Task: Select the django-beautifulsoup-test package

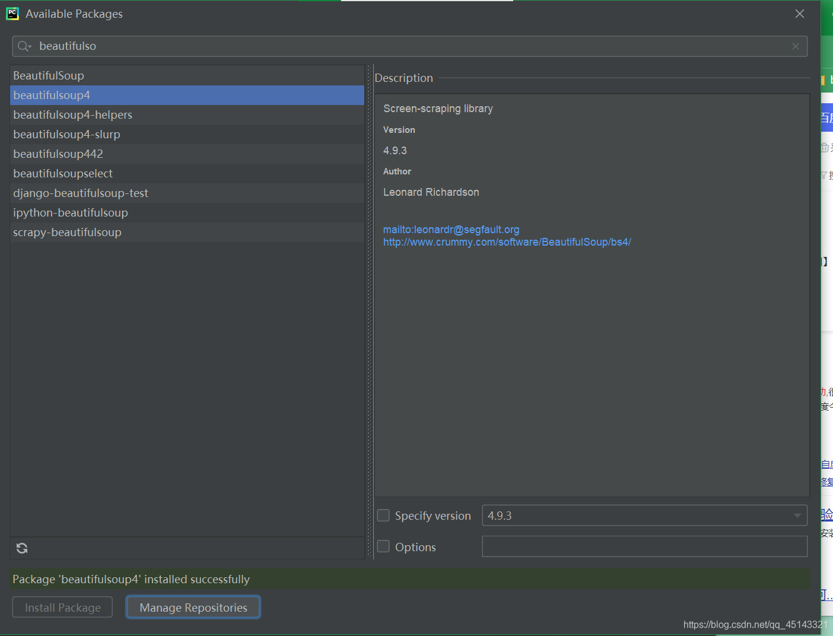Action: coord(187,193)
